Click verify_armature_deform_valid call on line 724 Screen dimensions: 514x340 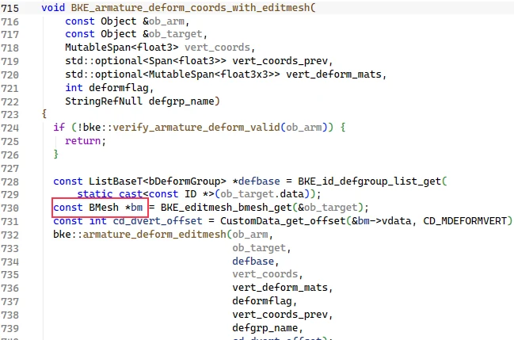(196, 128)
